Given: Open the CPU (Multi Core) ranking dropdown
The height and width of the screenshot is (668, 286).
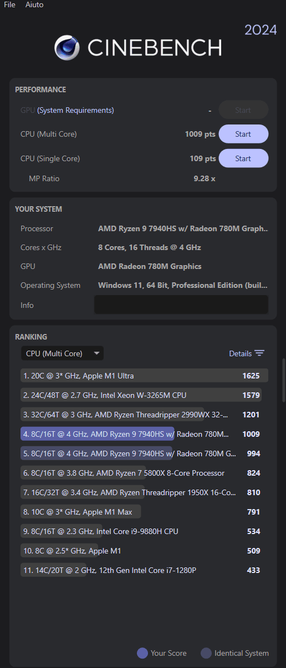Looking at the screenshot, I should click(x=62, y=353).
